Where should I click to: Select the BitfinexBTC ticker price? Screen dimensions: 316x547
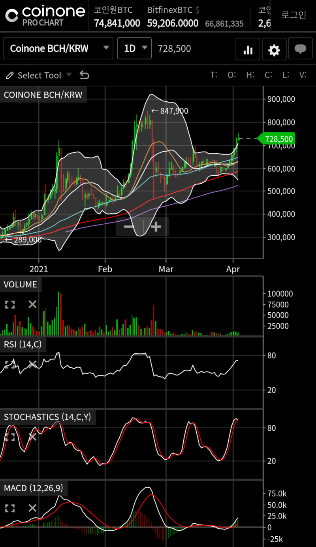(x=173, y=23)
